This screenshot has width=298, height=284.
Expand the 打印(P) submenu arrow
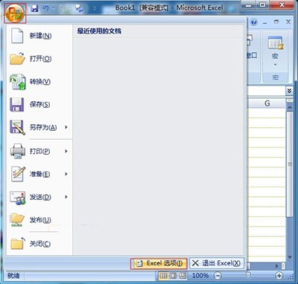pos(66,151)
